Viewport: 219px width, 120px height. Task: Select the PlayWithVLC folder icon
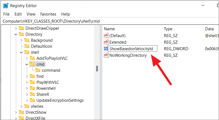32,82
